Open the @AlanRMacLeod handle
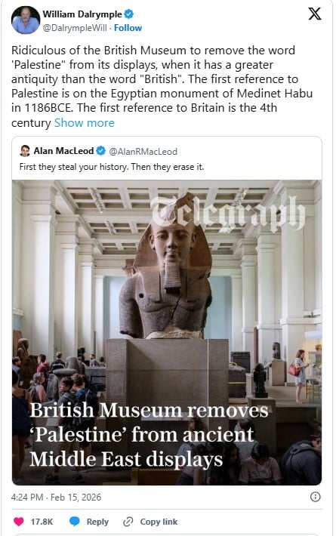This screenshot has height=536, width=336. click(x=143, y=151)
